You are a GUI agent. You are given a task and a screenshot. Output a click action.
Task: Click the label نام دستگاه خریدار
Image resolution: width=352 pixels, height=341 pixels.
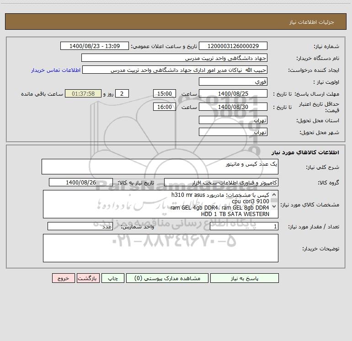318,58
